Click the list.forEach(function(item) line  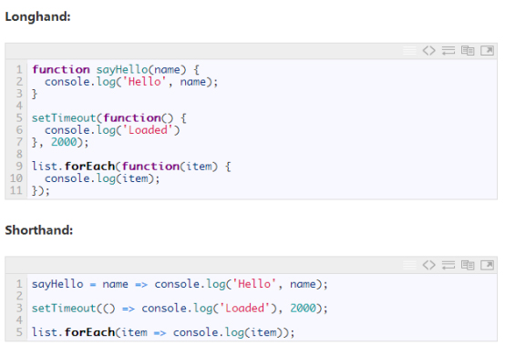pos(131,167)
